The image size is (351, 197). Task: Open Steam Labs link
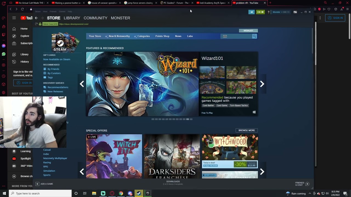190,36
